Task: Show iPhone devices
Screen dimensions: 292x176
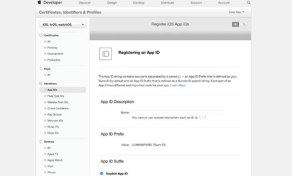Action: [52, 173]
